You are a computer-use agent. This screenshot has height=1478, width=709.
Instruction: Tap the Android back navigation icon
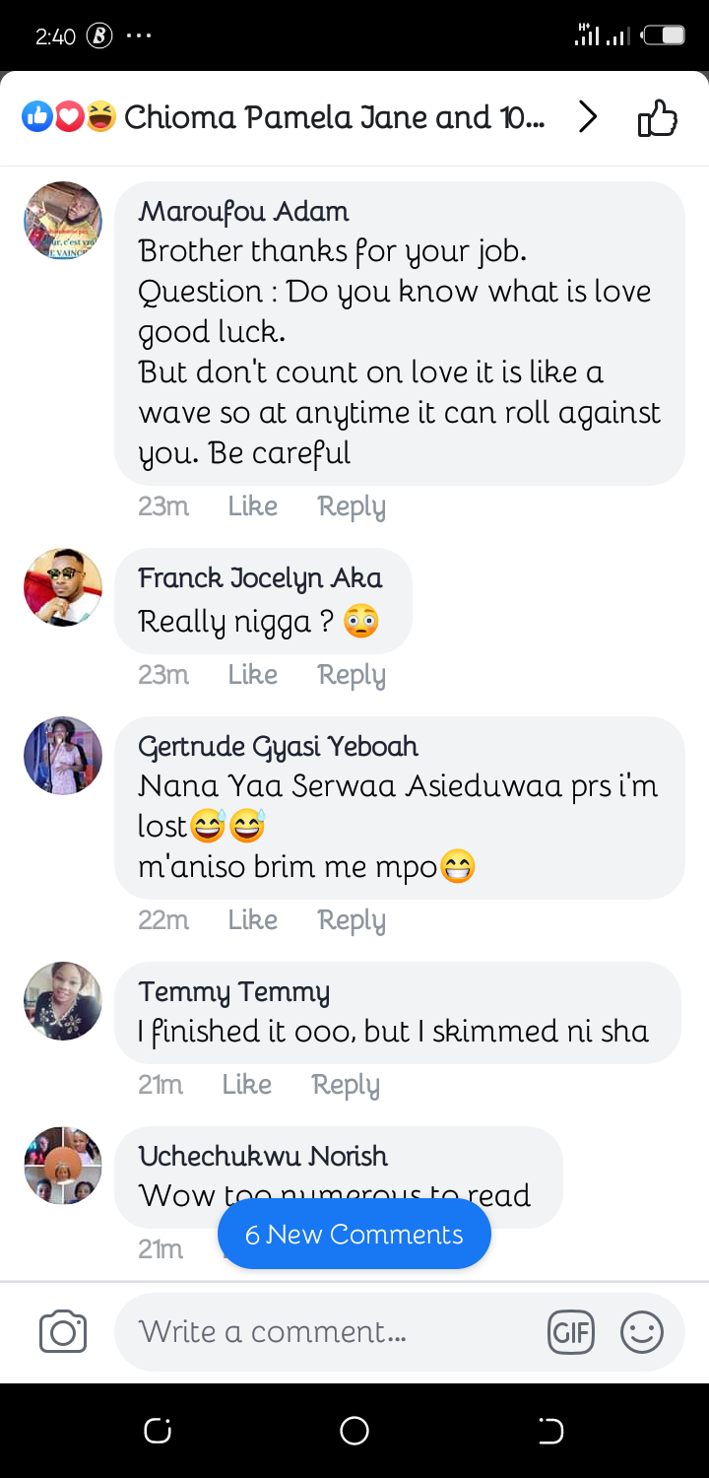pyautogui.click(x=551, y=1431)
